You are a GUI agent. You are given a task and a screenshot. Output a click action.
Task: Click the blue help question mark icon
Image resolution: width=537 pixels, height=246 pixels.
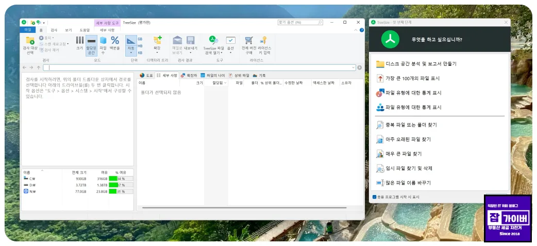(x=362, y=30)
